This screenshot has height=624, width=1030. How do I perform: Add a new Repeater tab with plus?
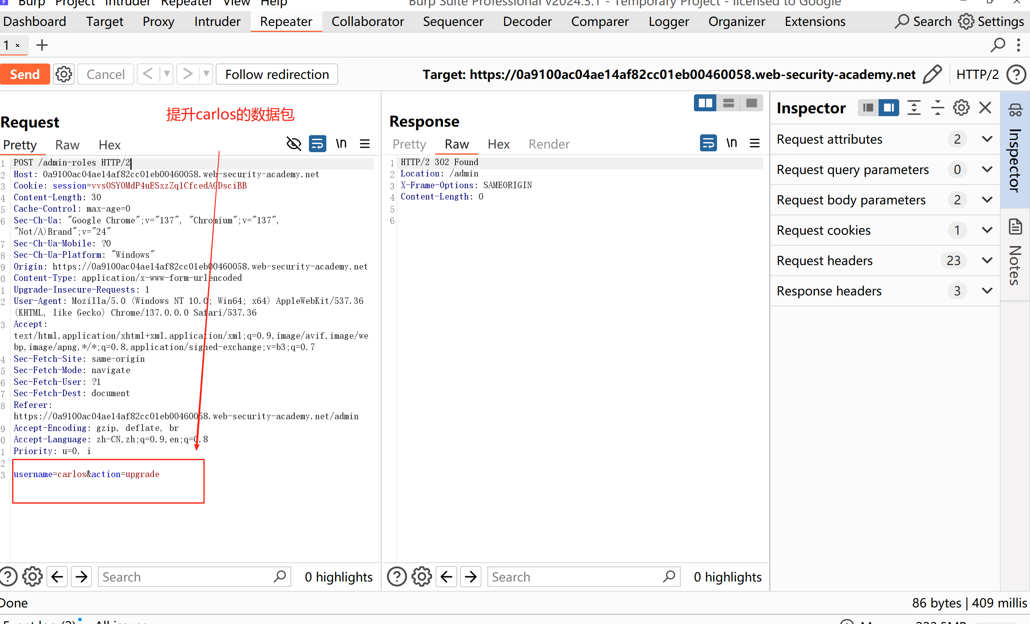tap(42, 45)
